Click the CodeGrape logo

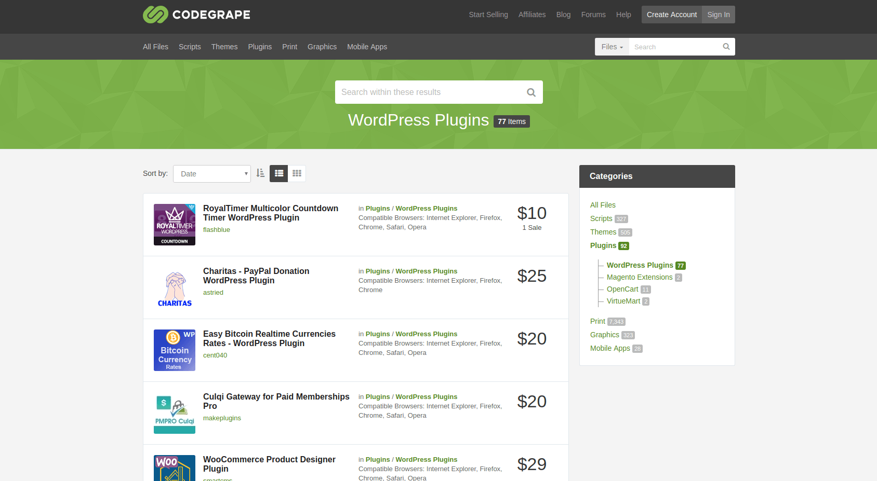pyautogui.click(x=196, y=15)
